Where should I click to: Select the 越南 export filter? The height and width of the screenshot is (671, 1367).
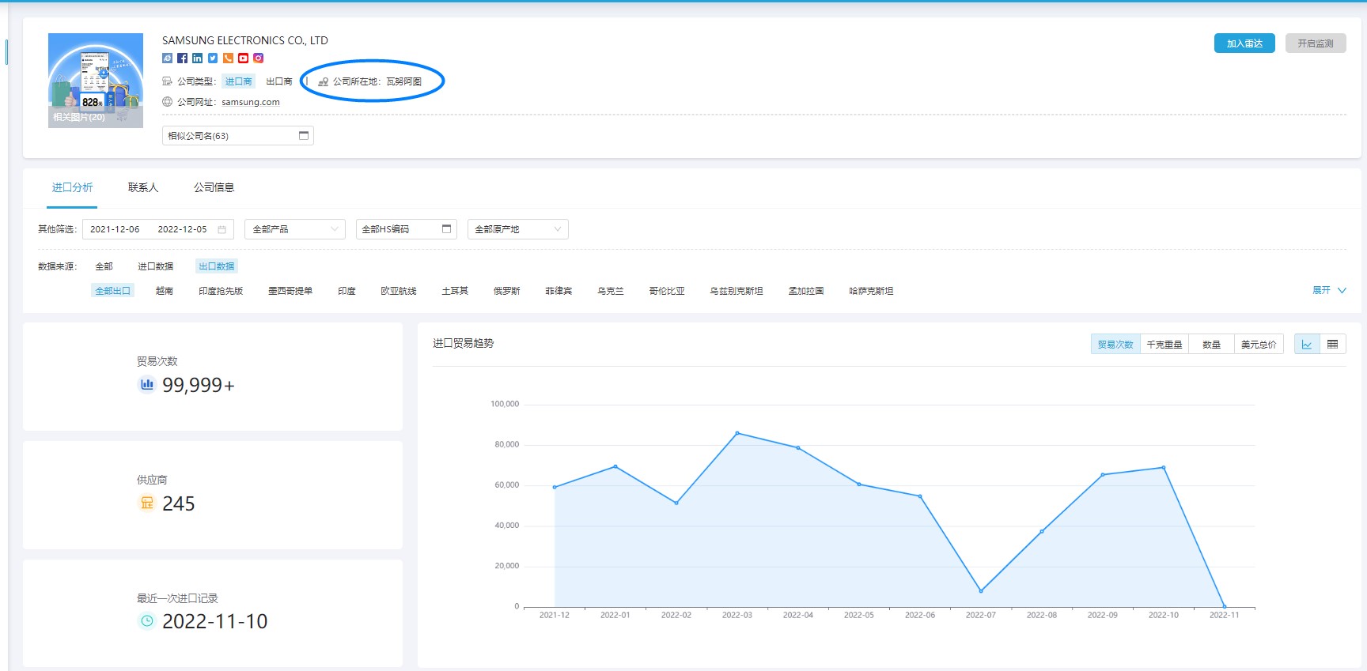pyautogui.click(x=165, y=291)
